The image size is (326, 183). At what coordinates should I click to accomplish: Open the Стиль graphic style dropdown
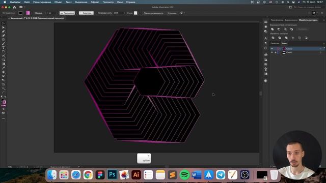[x=139, y=13]
